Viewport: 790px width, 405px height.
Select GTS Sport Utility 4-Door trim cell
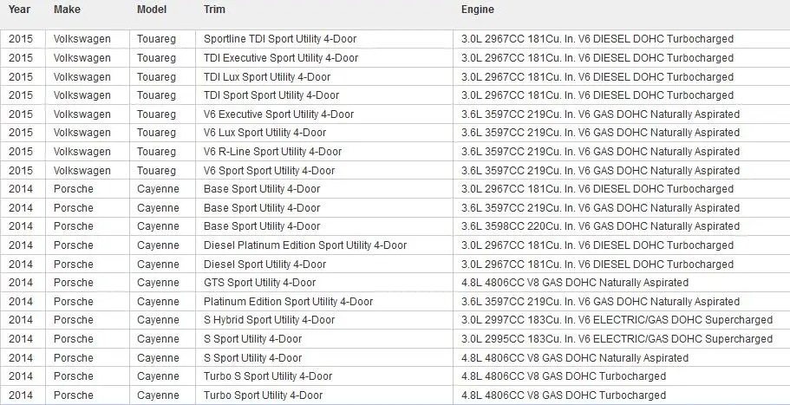324,283
